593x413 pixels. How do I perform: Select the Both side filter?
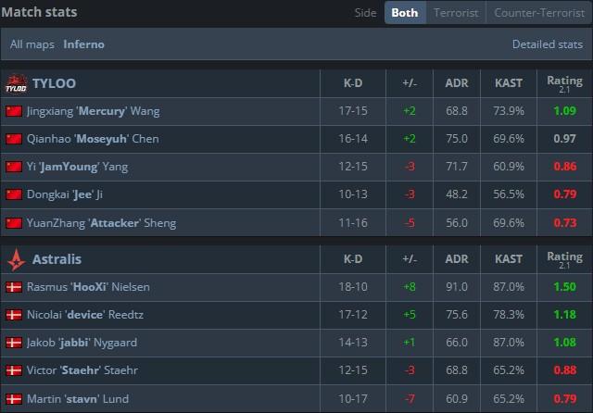point(405,13)
